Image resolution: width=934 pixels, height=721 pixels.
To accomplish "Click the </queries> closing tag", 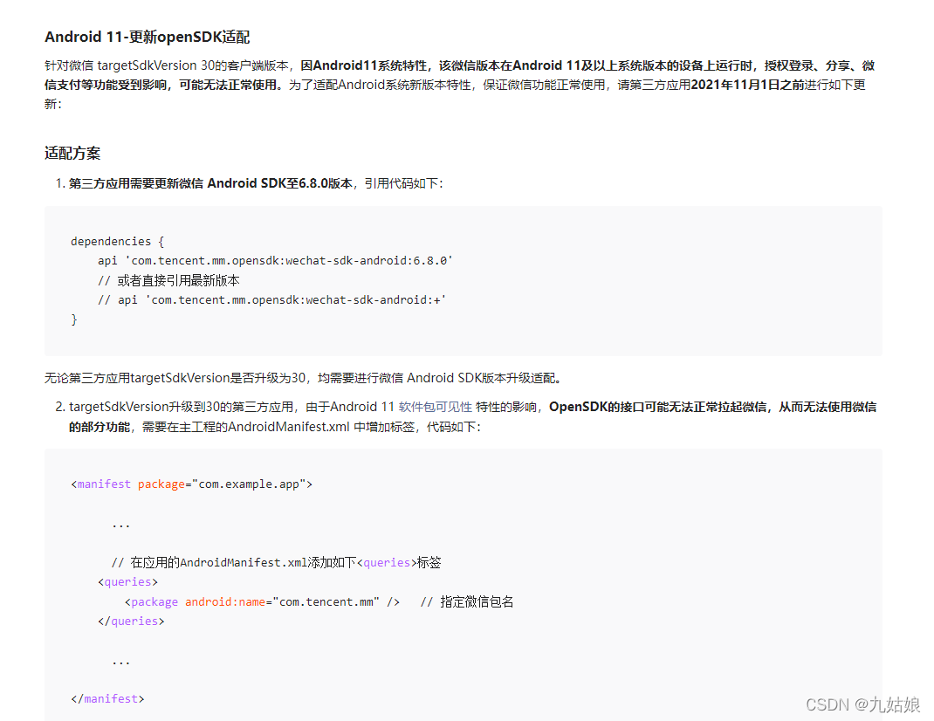I will 131,621.
